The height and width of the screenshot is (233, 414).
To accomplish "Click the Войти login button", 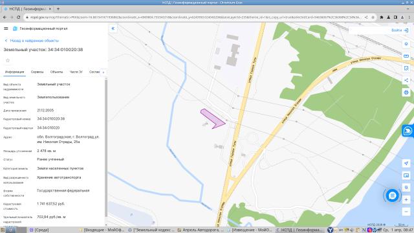I will point(400,30).
